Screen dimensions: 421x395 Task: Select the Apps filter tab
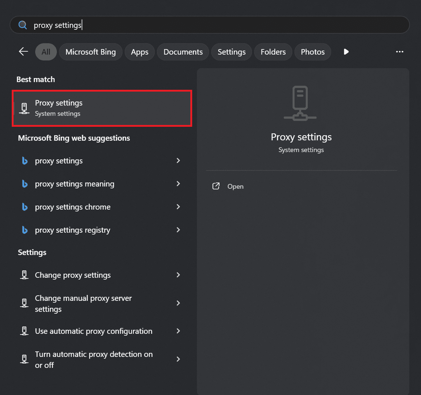click(x=139, y=52)
